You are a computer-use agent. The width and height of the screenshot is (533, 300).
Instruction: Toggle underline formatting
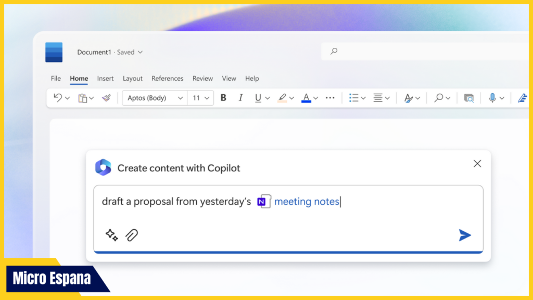258,97
